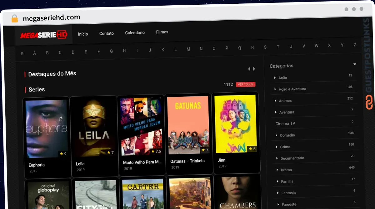Expand the Comédia category arrow
Screen dimensions: 375x209
(277, 135)
